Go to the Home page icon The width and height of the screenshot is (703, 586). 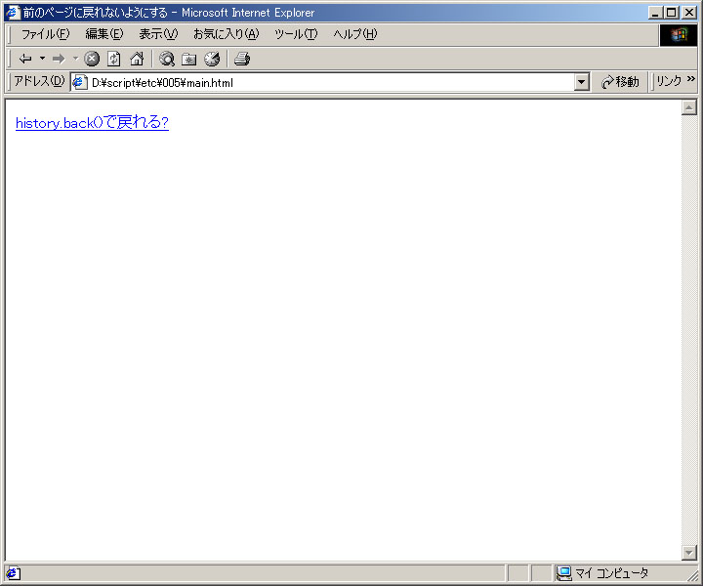137,59
